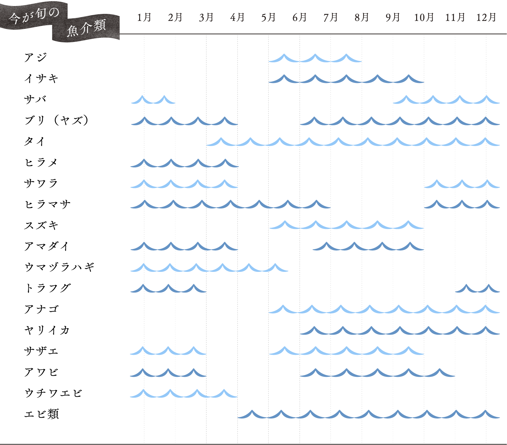The height and width of the screenshot is (445, 507).
Task: Select the 4月 column header
Action: pyautogui.click(x=237, y=17)
